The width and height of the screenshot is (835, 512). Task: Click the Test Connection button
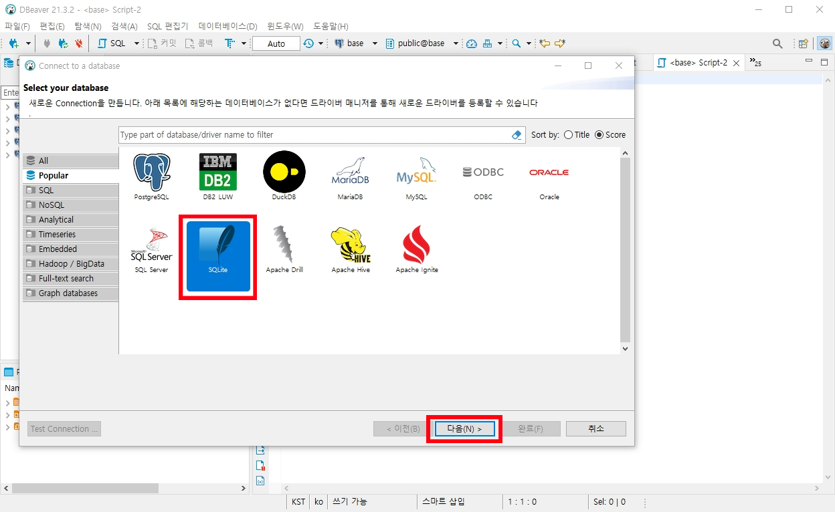click(64, 428)
